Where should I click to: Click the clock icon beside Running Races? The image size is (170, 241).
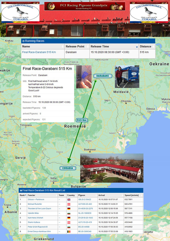[x=23, y=41]
